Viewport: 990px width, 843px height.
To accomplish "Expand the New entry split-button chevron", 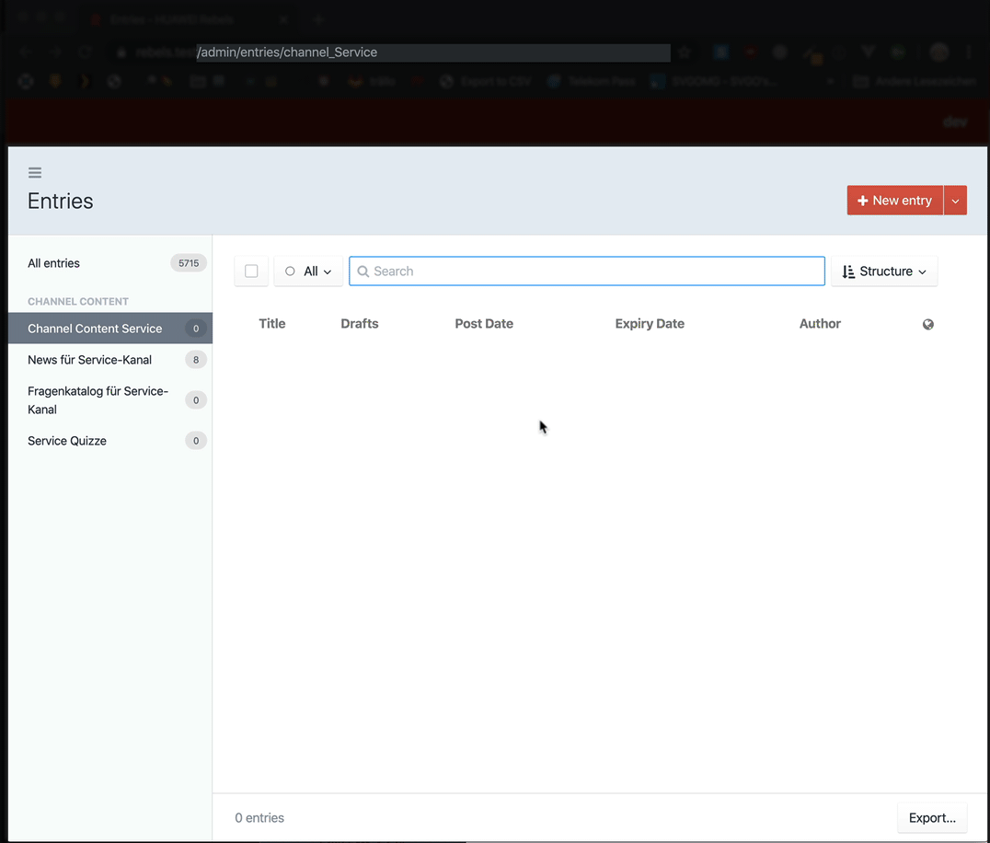I will [955, 200].
